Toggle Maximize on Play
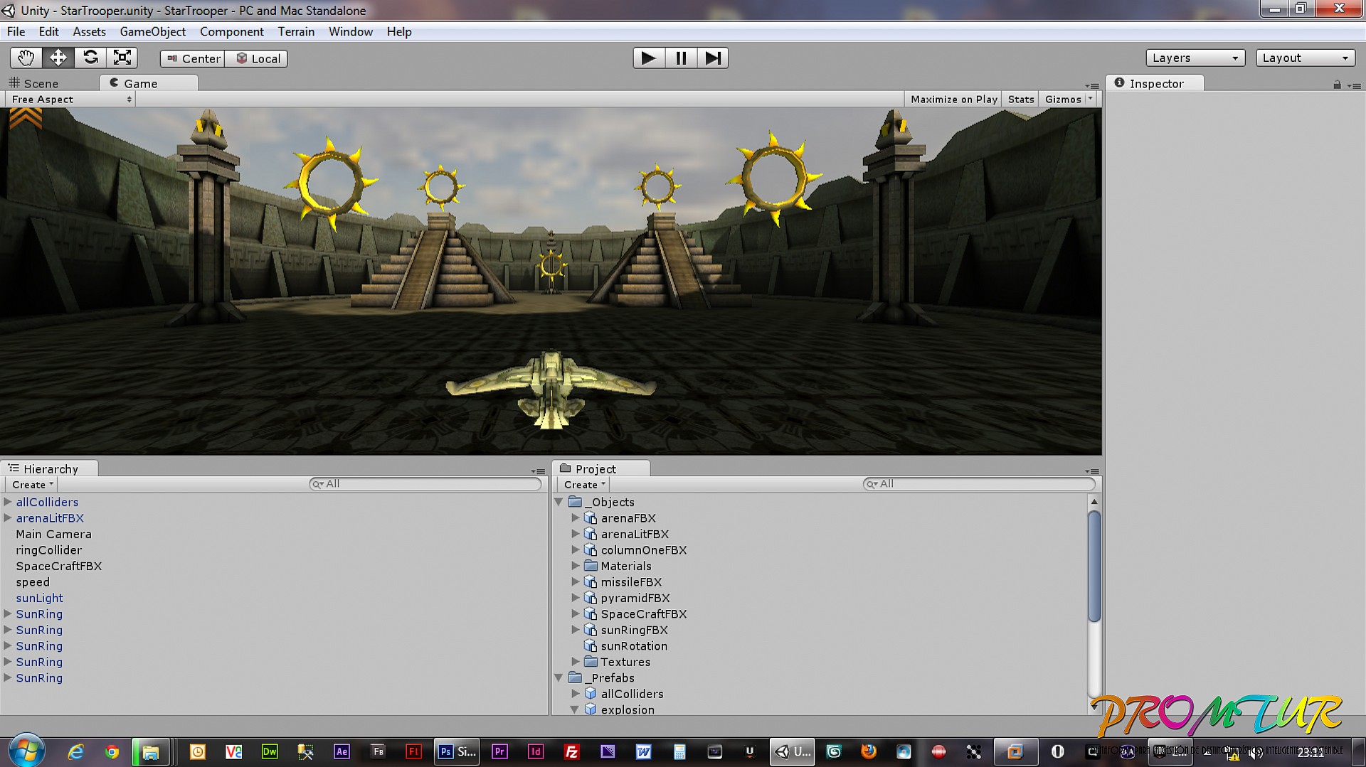 953,100
